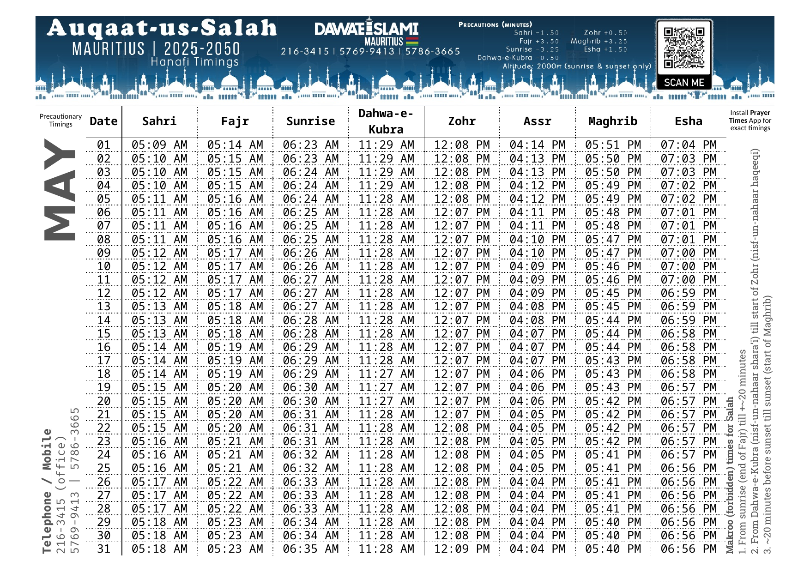The height and width of the screenshot is (573, 810).
Task: Click the Sunrise column header
Action: pos(310,121)
